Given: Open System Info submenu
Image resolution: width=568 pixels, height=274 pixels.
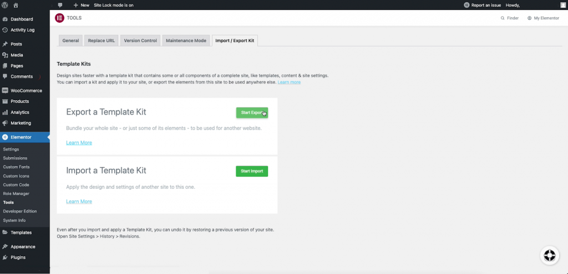Looking at the screenshot, I should (x=14, y=220).
